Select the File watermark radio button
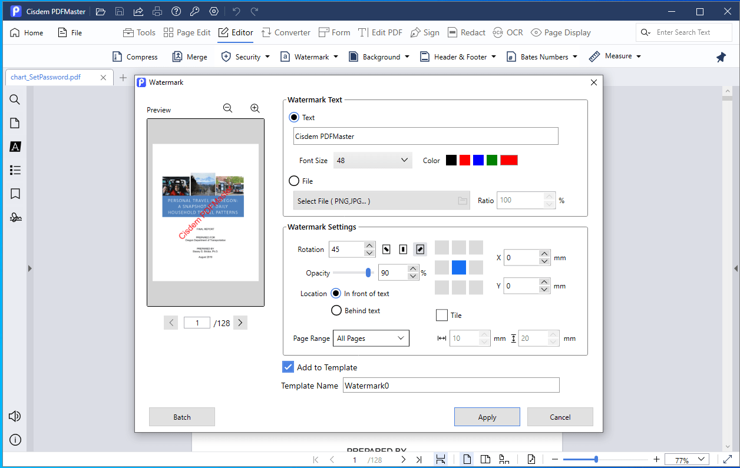This screenshot has width=740, height=468. tap(294, 181)
